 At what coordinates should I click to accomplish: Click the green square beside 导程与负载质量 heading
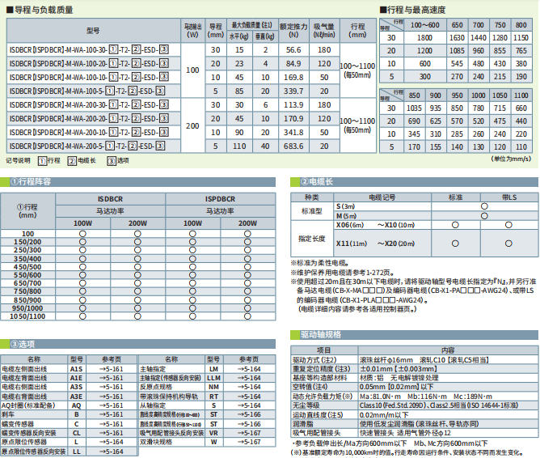click(7, 9)
